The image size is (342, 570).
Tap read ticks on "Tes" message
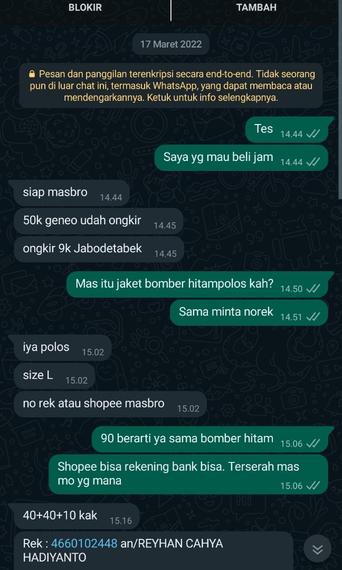pos(313,134)
